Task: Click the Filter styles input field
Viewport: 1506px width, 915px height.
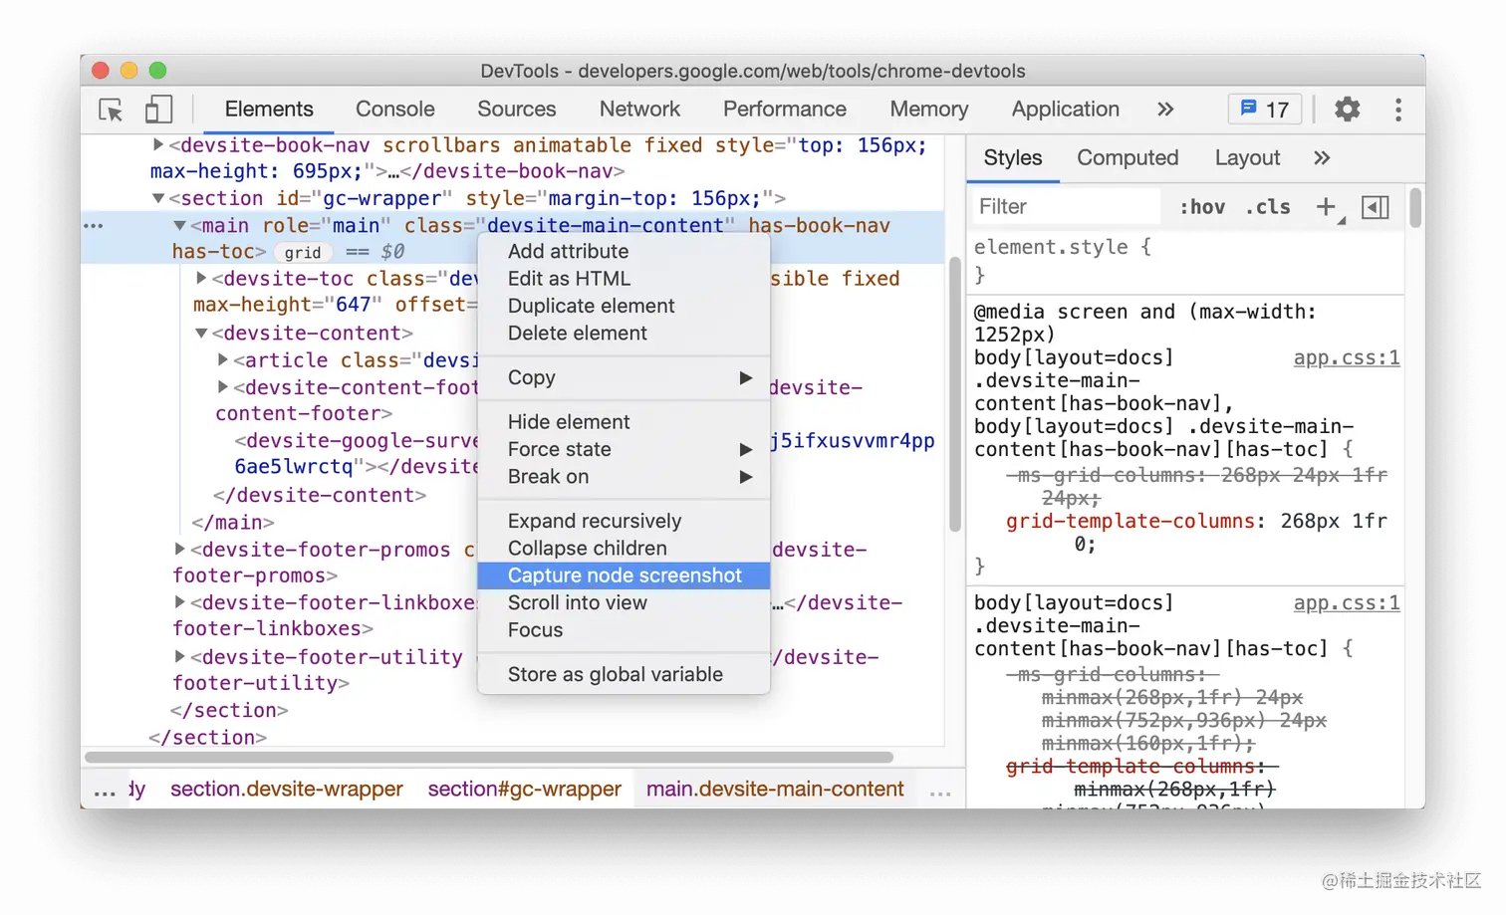Action: click(1066, 206)
